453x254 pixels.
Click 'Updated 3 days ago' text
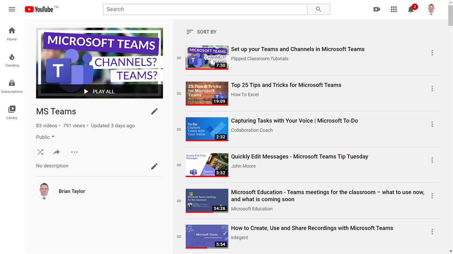pos(113,126)
